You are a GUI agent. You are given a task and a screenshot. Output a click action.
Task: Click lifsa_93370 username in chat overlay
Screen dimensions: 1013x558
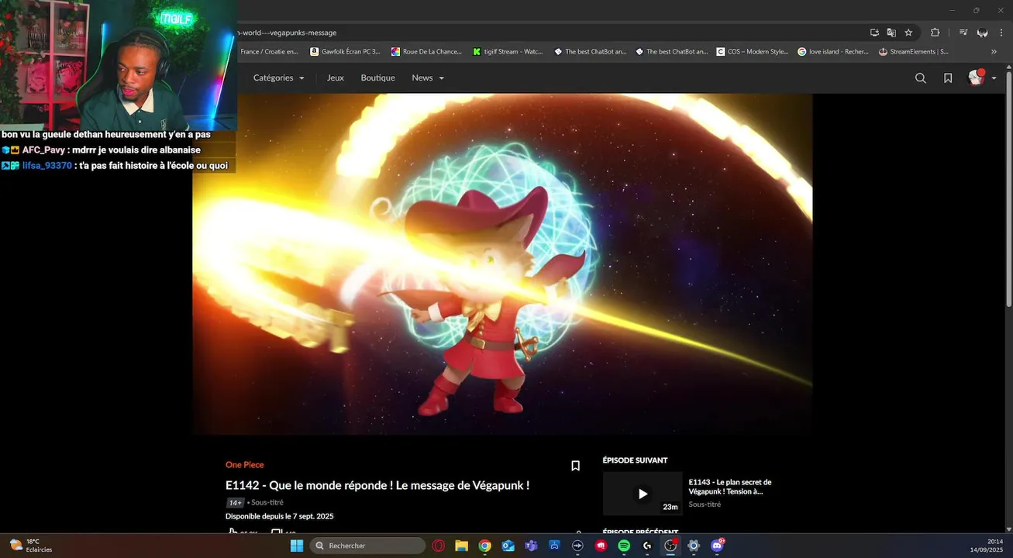[47, 166]
